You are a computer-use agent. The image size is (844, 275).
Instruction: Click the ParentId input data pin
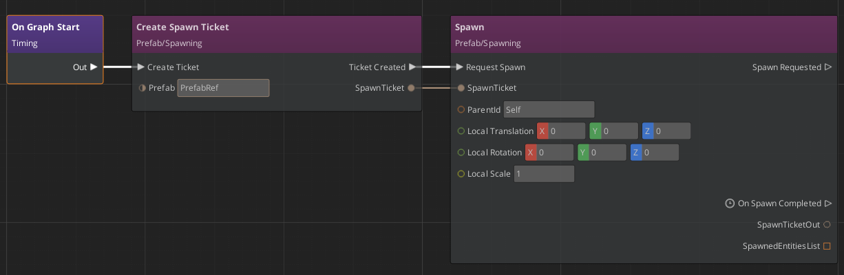click(x=461, y=109)
